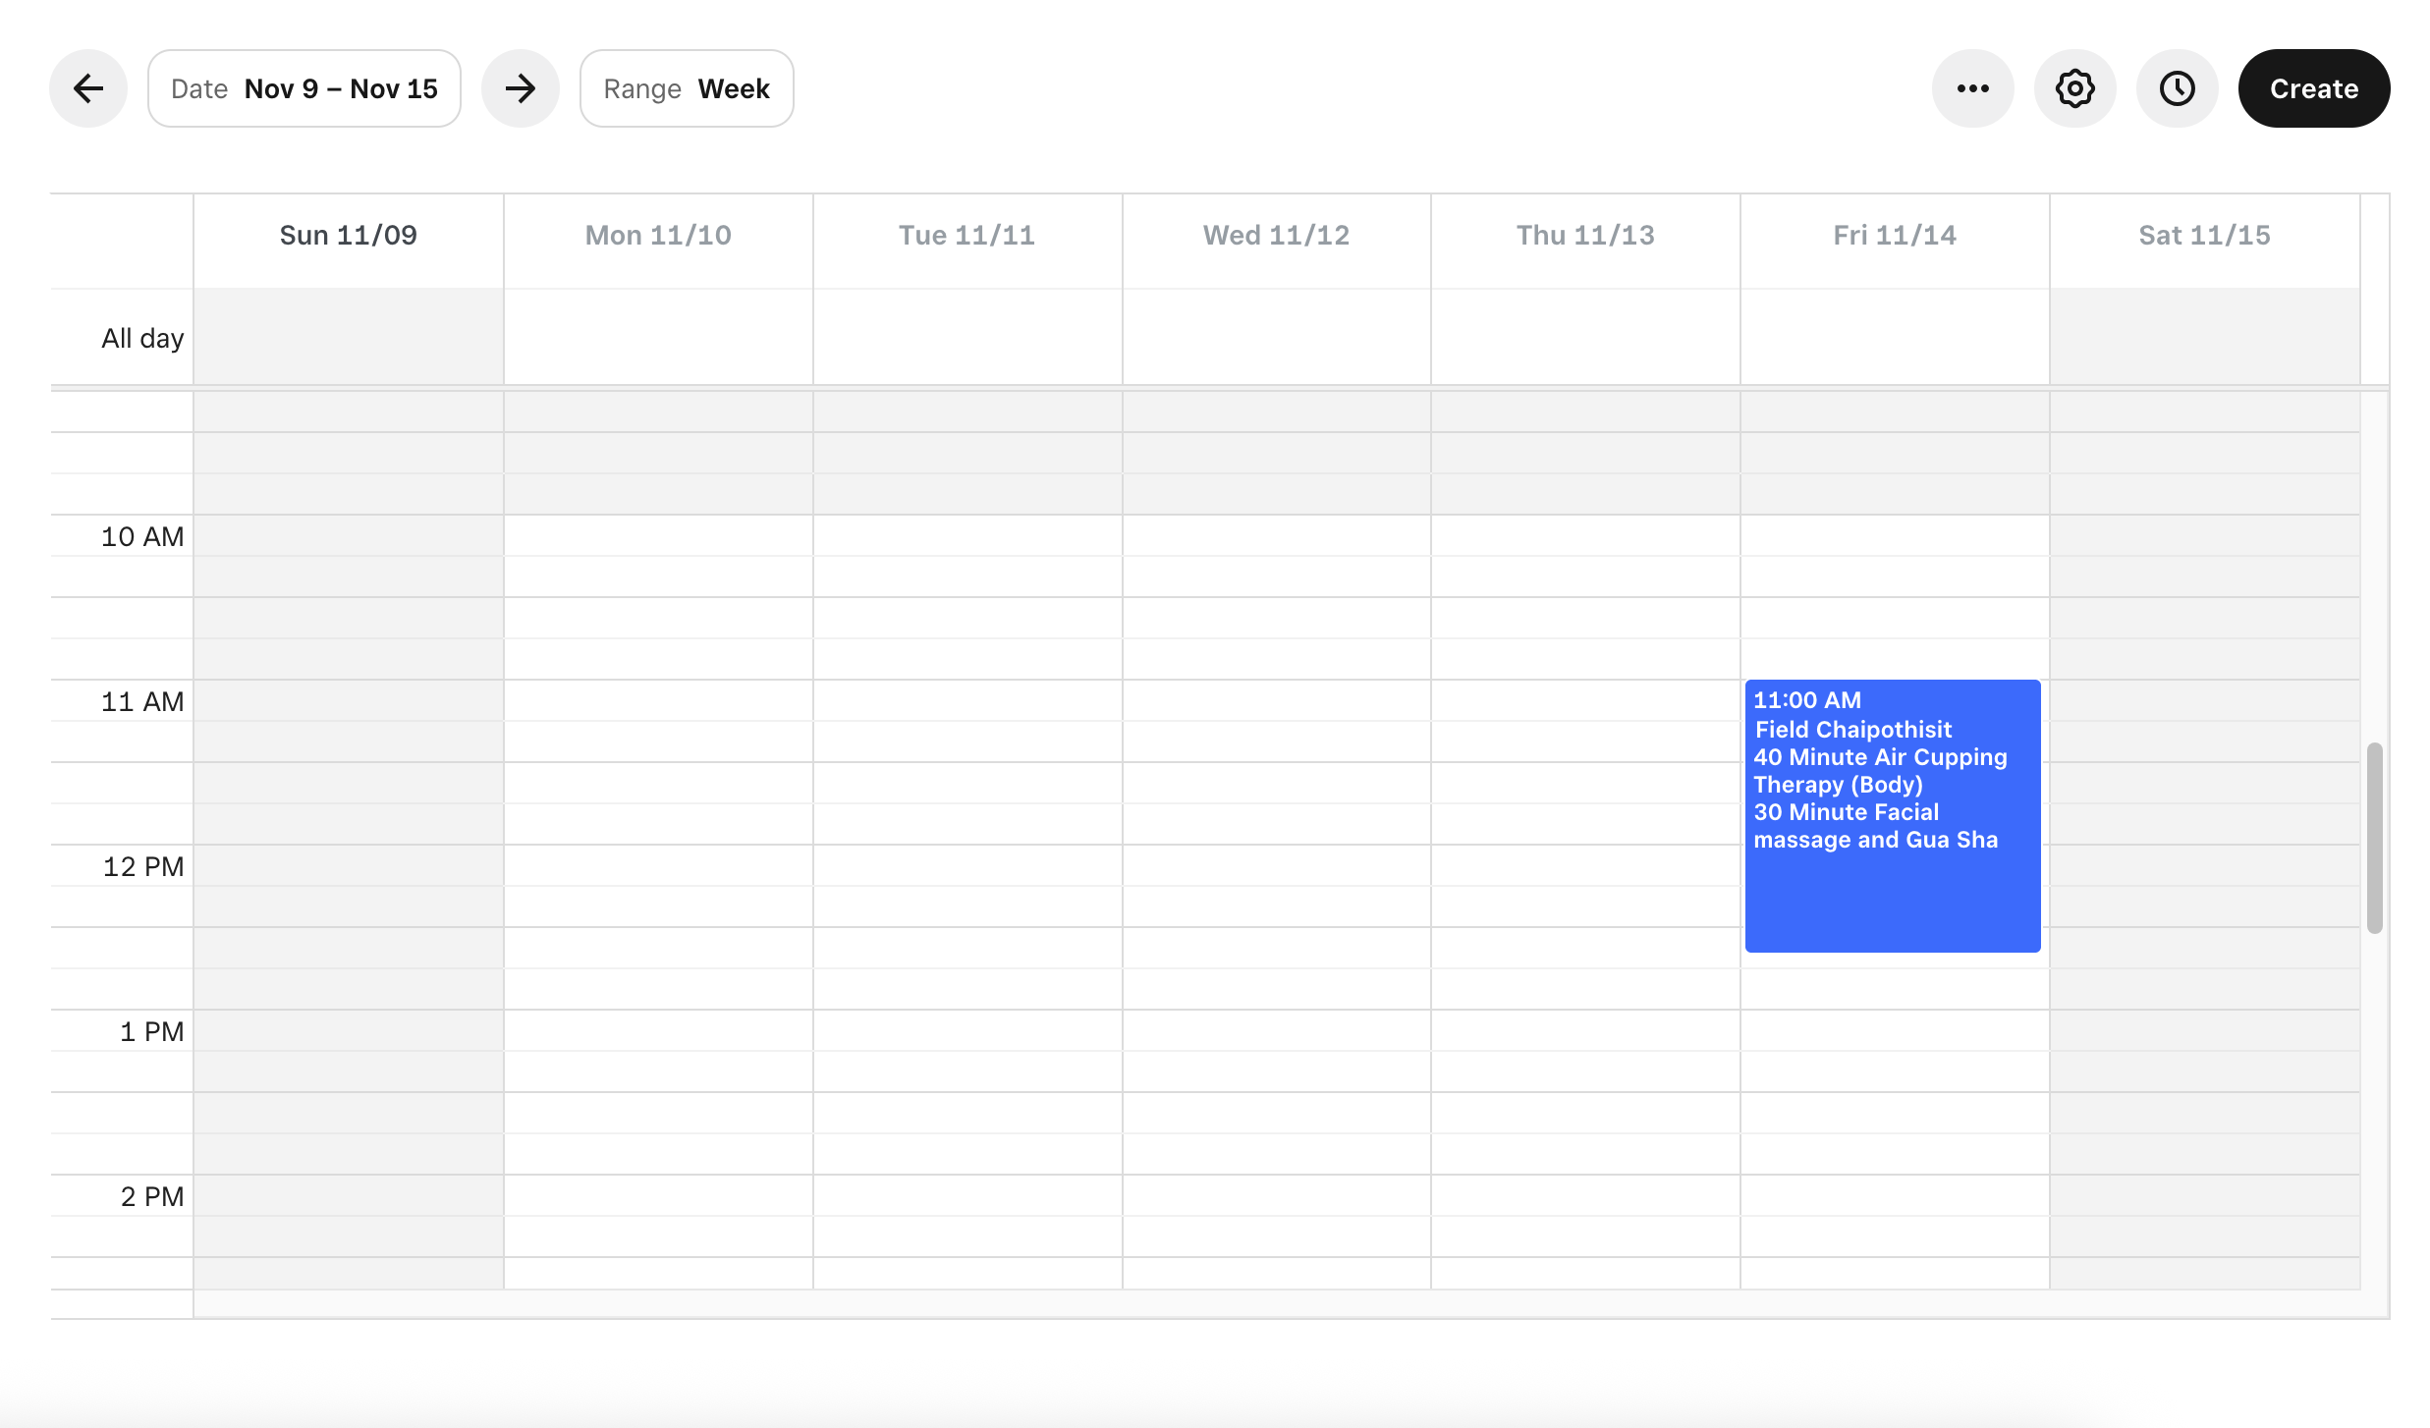Go to previous week with back arrow
This screenshot has height=1428, width=2430.
(88, 88)
